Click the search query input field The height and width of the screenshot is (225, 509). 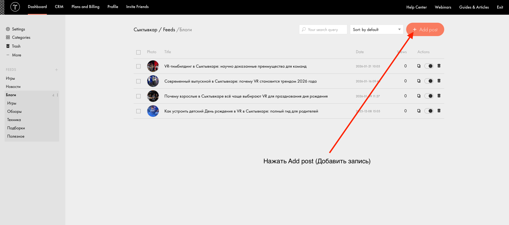click(x=323, y=29)
